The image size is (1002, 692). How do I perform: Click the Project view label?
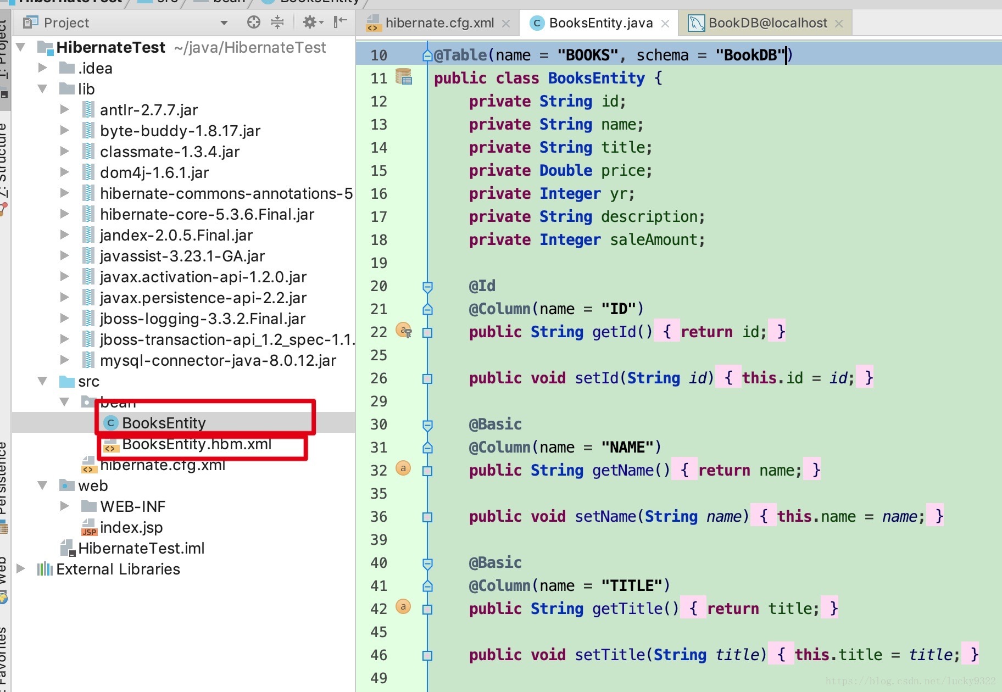66,23
